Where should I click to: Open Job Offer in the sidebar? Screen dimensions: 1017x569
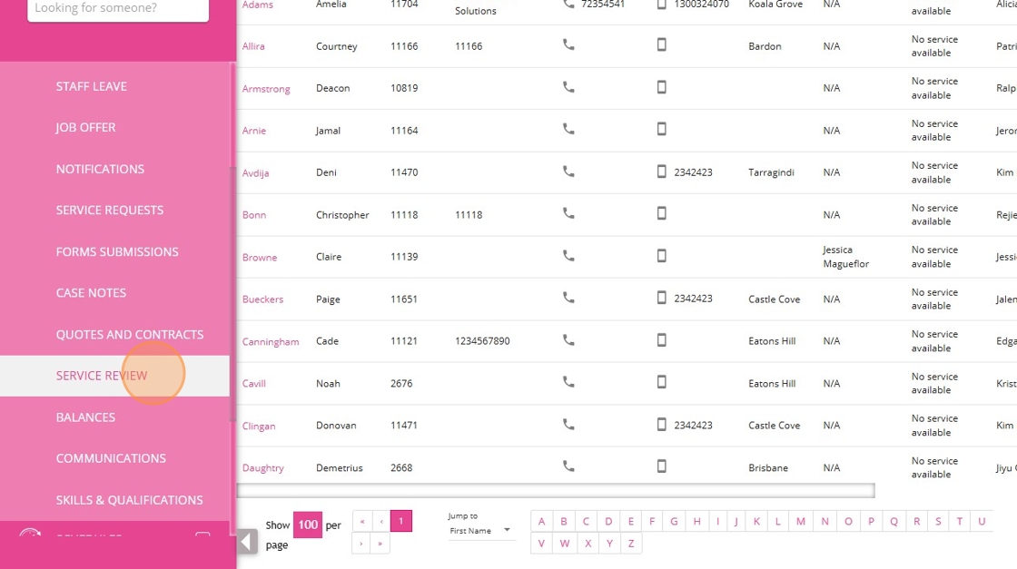click(x=85, y=128)
